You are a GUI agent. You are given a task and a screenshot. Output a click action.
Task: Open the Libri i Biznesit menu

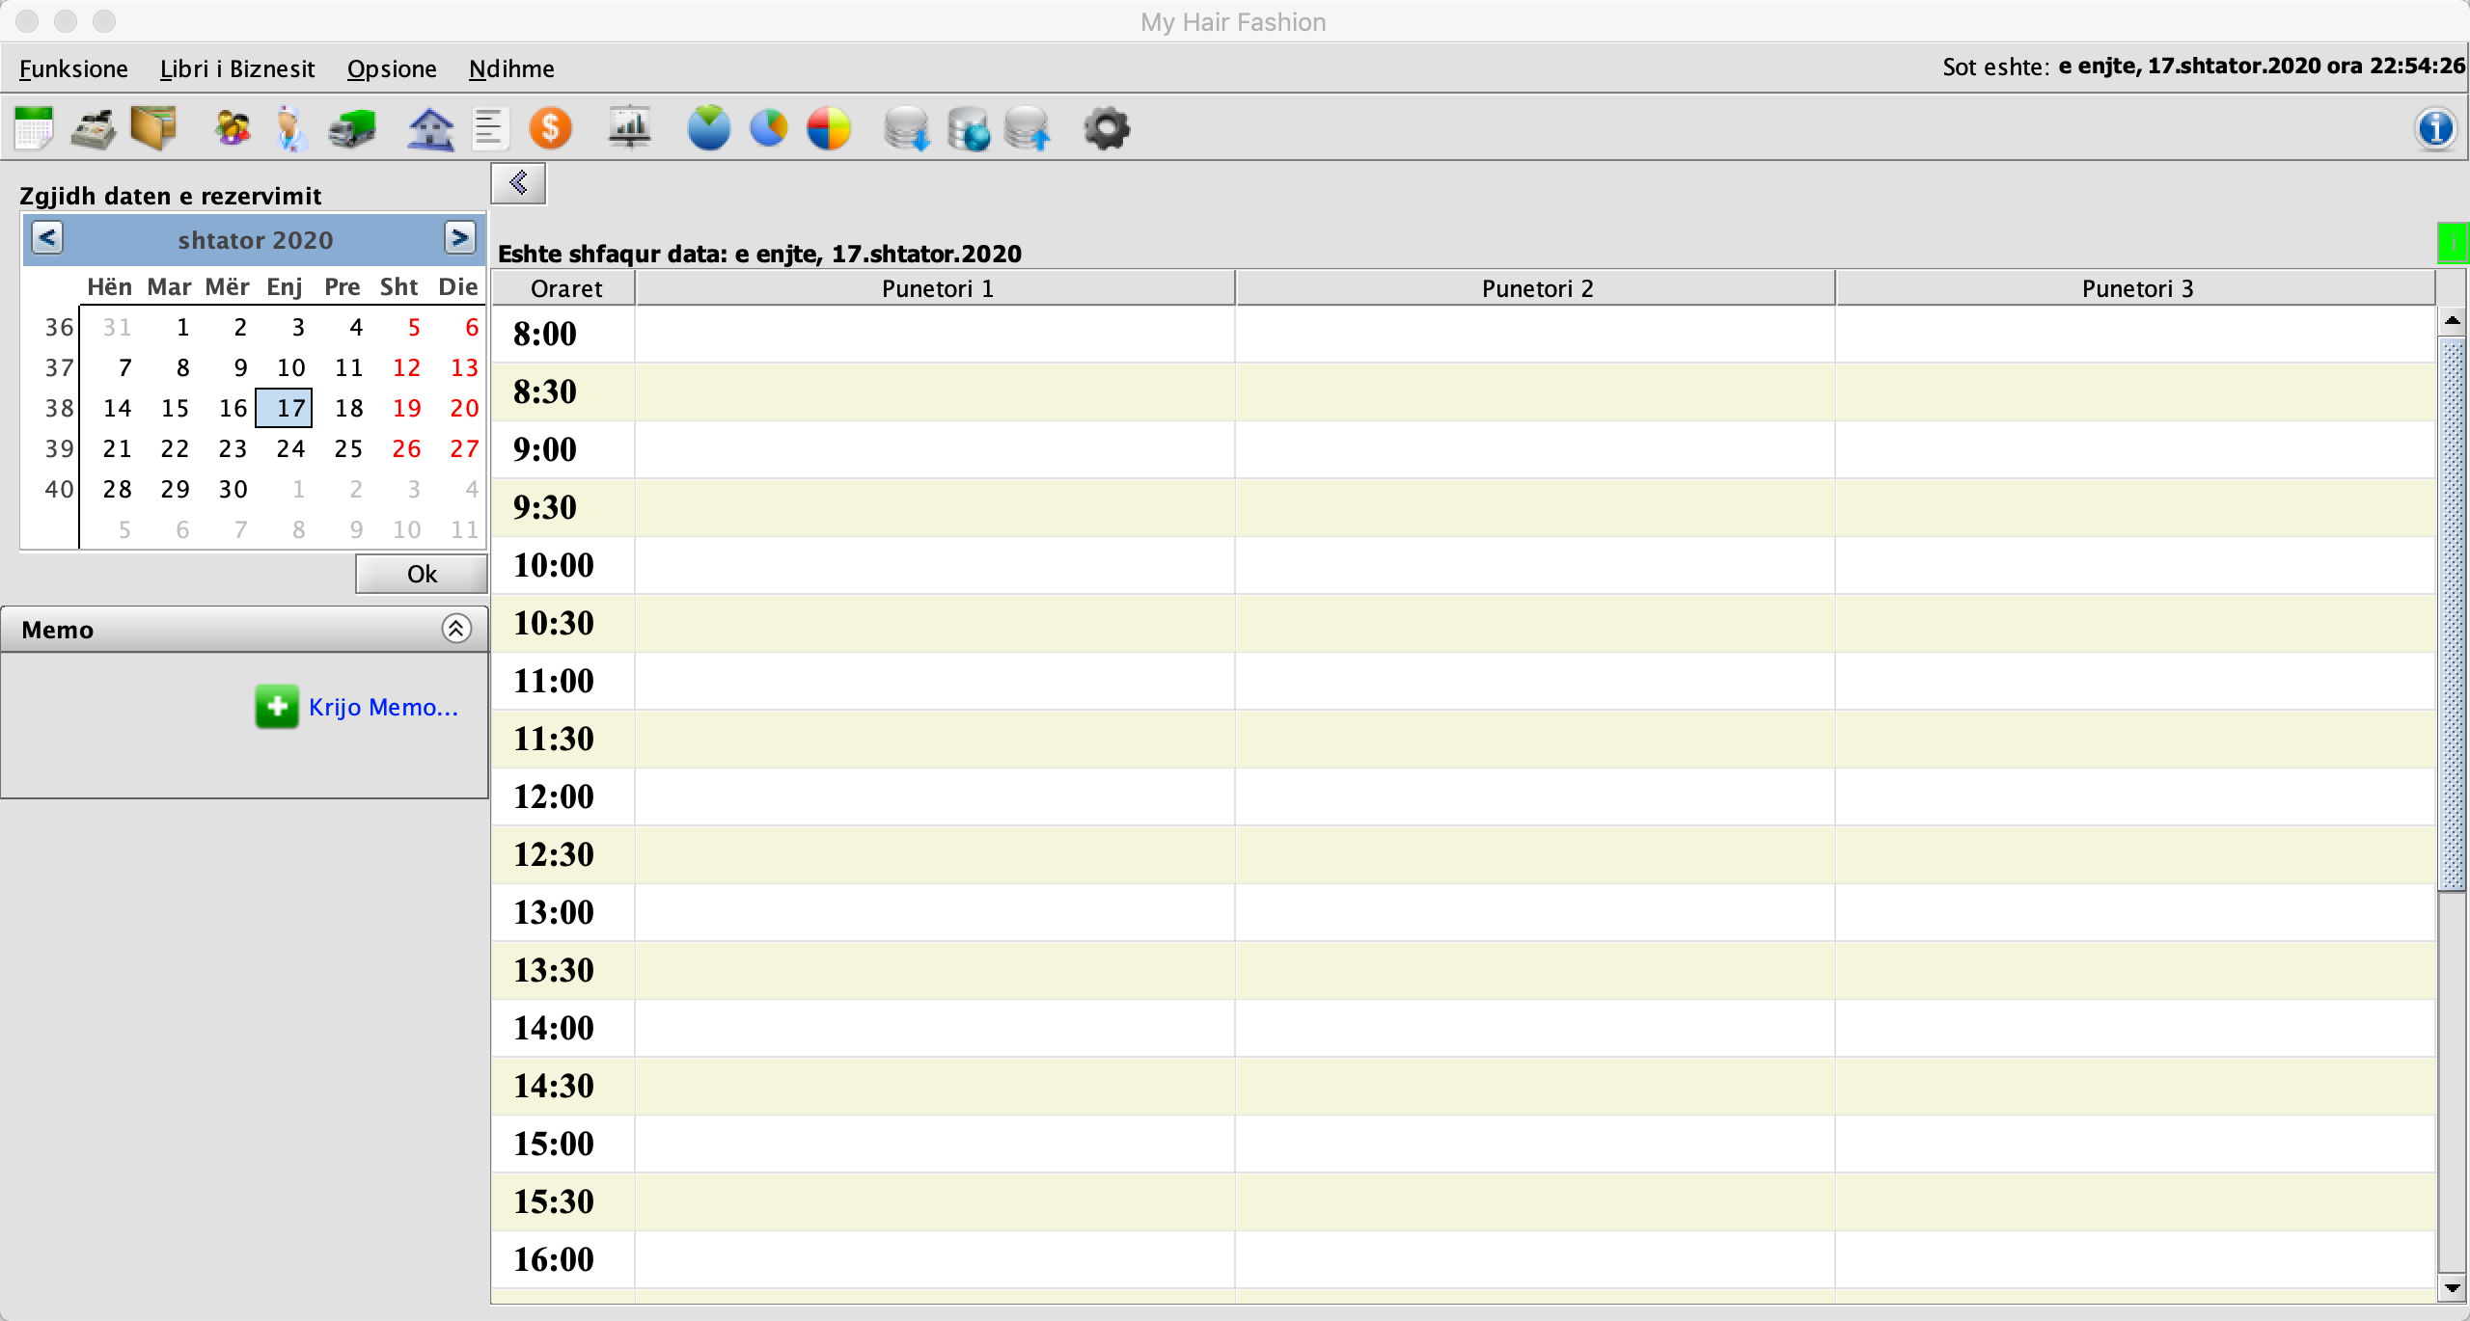click(x=237, y=68)
